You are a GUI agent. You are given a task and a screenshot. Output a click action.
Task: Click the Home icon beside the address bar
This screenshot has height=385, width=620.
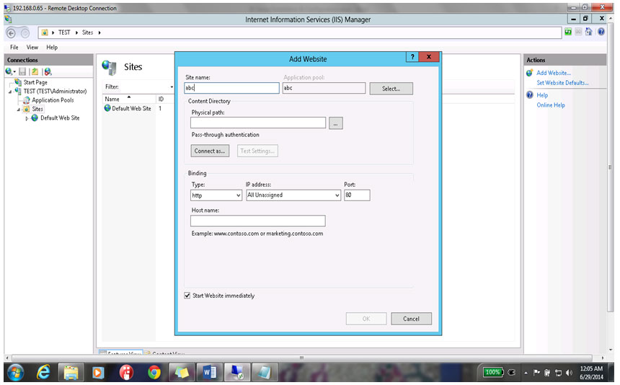point(589,32)
